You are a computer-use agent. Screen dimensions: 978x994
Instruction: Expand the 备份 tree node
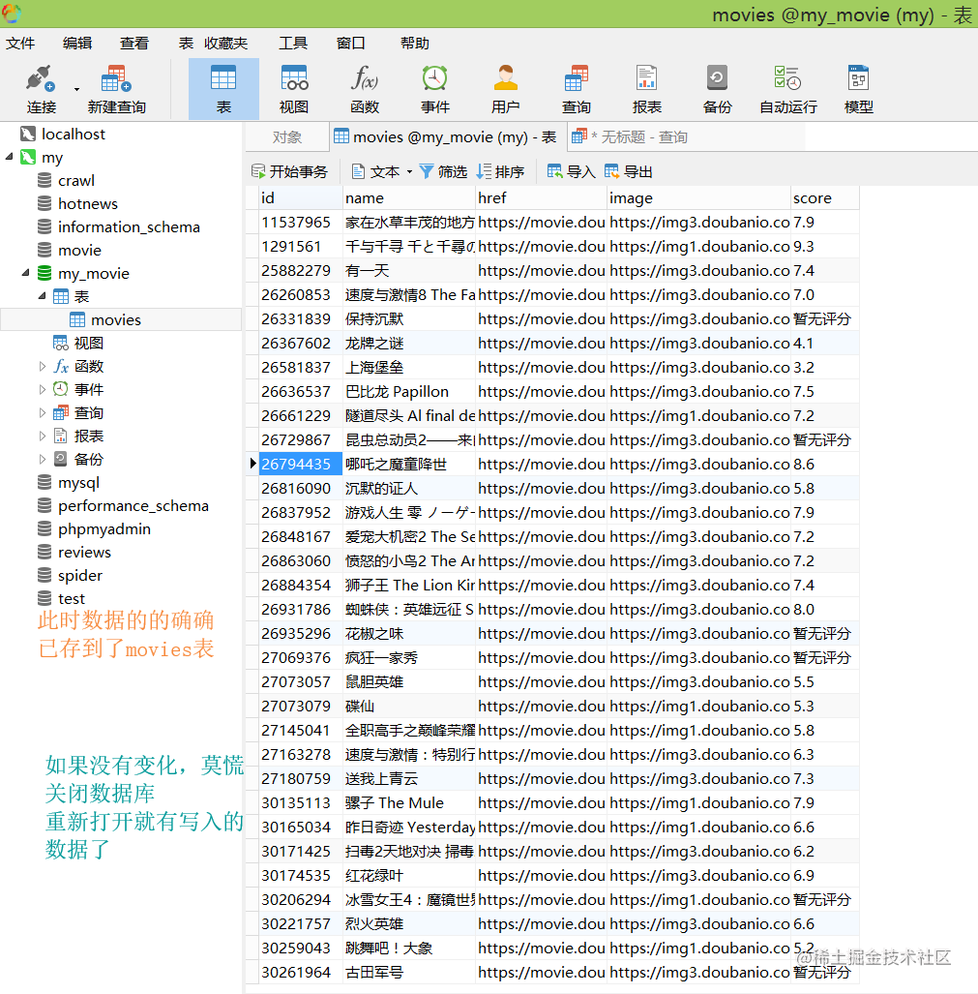(x=42, y=459)
